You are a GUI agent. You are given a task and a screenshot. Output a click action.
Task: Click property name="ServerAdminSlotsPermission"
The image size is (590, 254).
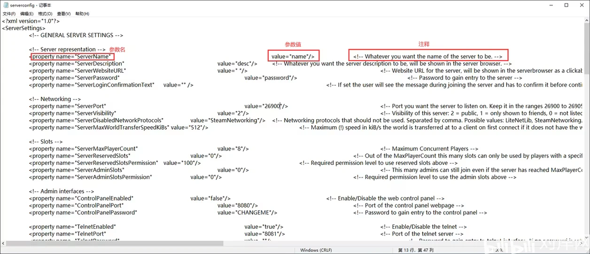(90, 177)
